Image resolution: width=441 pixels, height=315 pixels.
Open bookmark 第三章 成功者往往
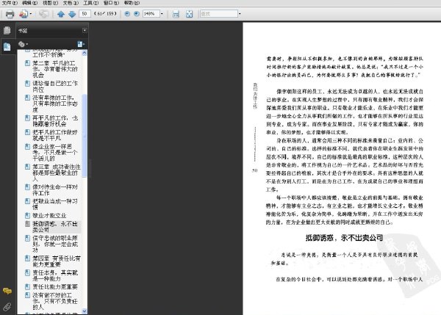tap(57, 173)
